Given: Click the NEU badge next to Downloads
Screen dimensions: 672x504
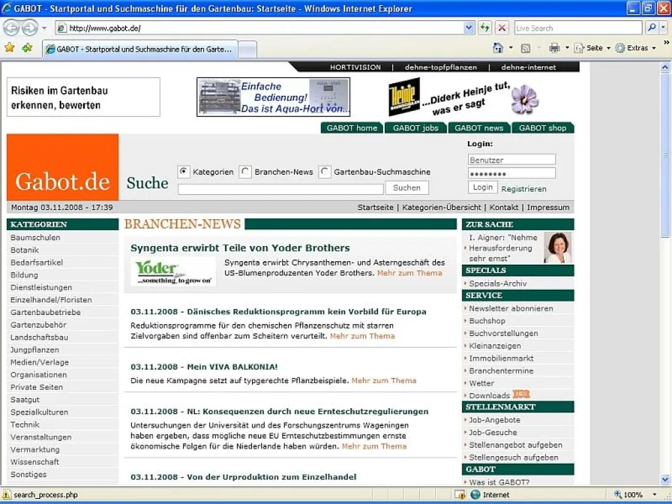Looking at the screenshot, I should [x=521, y=394].
